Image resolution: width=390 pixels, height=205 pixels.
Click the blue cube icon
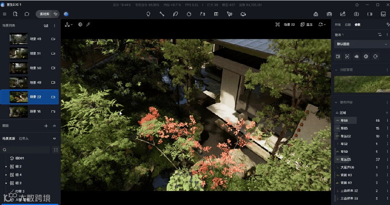[x=66, y=14]
